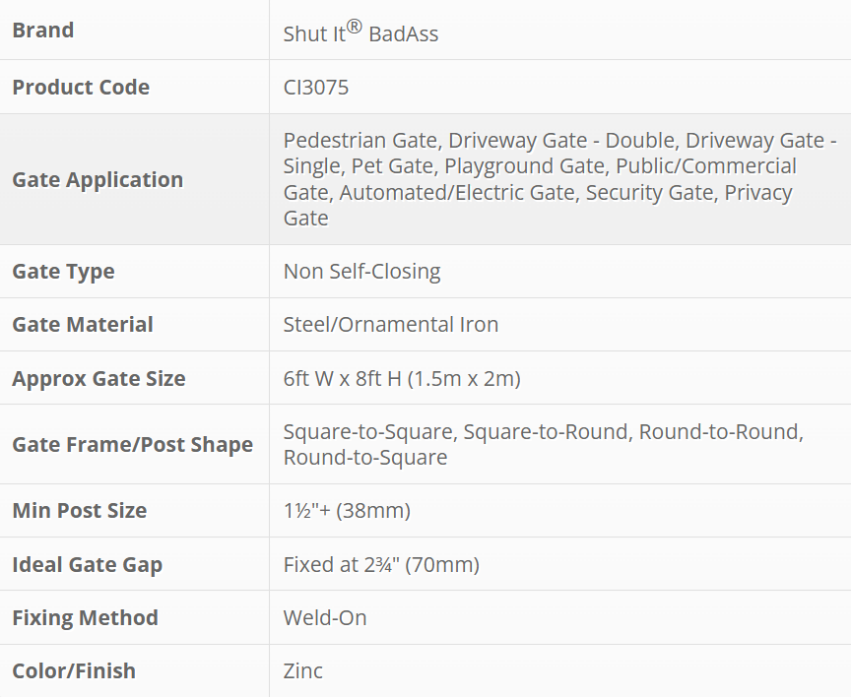Click the Approx Gate Size label

click(x=98, y=379)
